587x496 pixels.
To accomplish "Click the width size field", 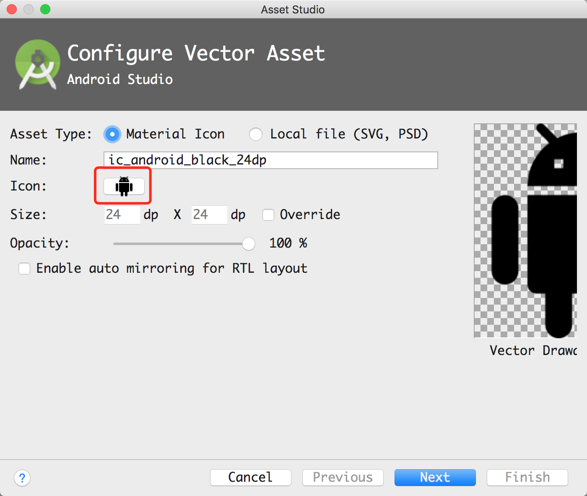I will pos(122,215).
